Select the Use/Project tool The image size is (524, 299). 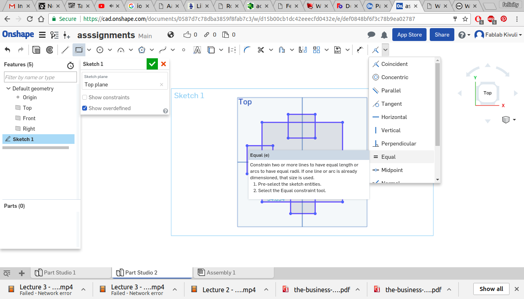[x=211, y=50]
